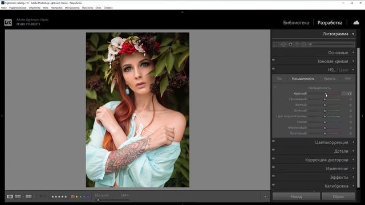
Task: Switch to the Все HSL tab
Action: [x=348, y=79]
